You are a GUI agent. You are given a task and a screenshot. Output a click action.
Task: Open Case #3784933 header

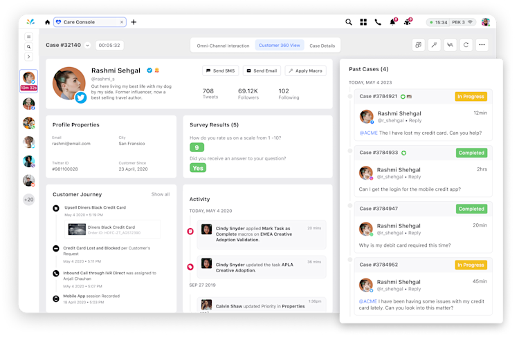(423, 153)
